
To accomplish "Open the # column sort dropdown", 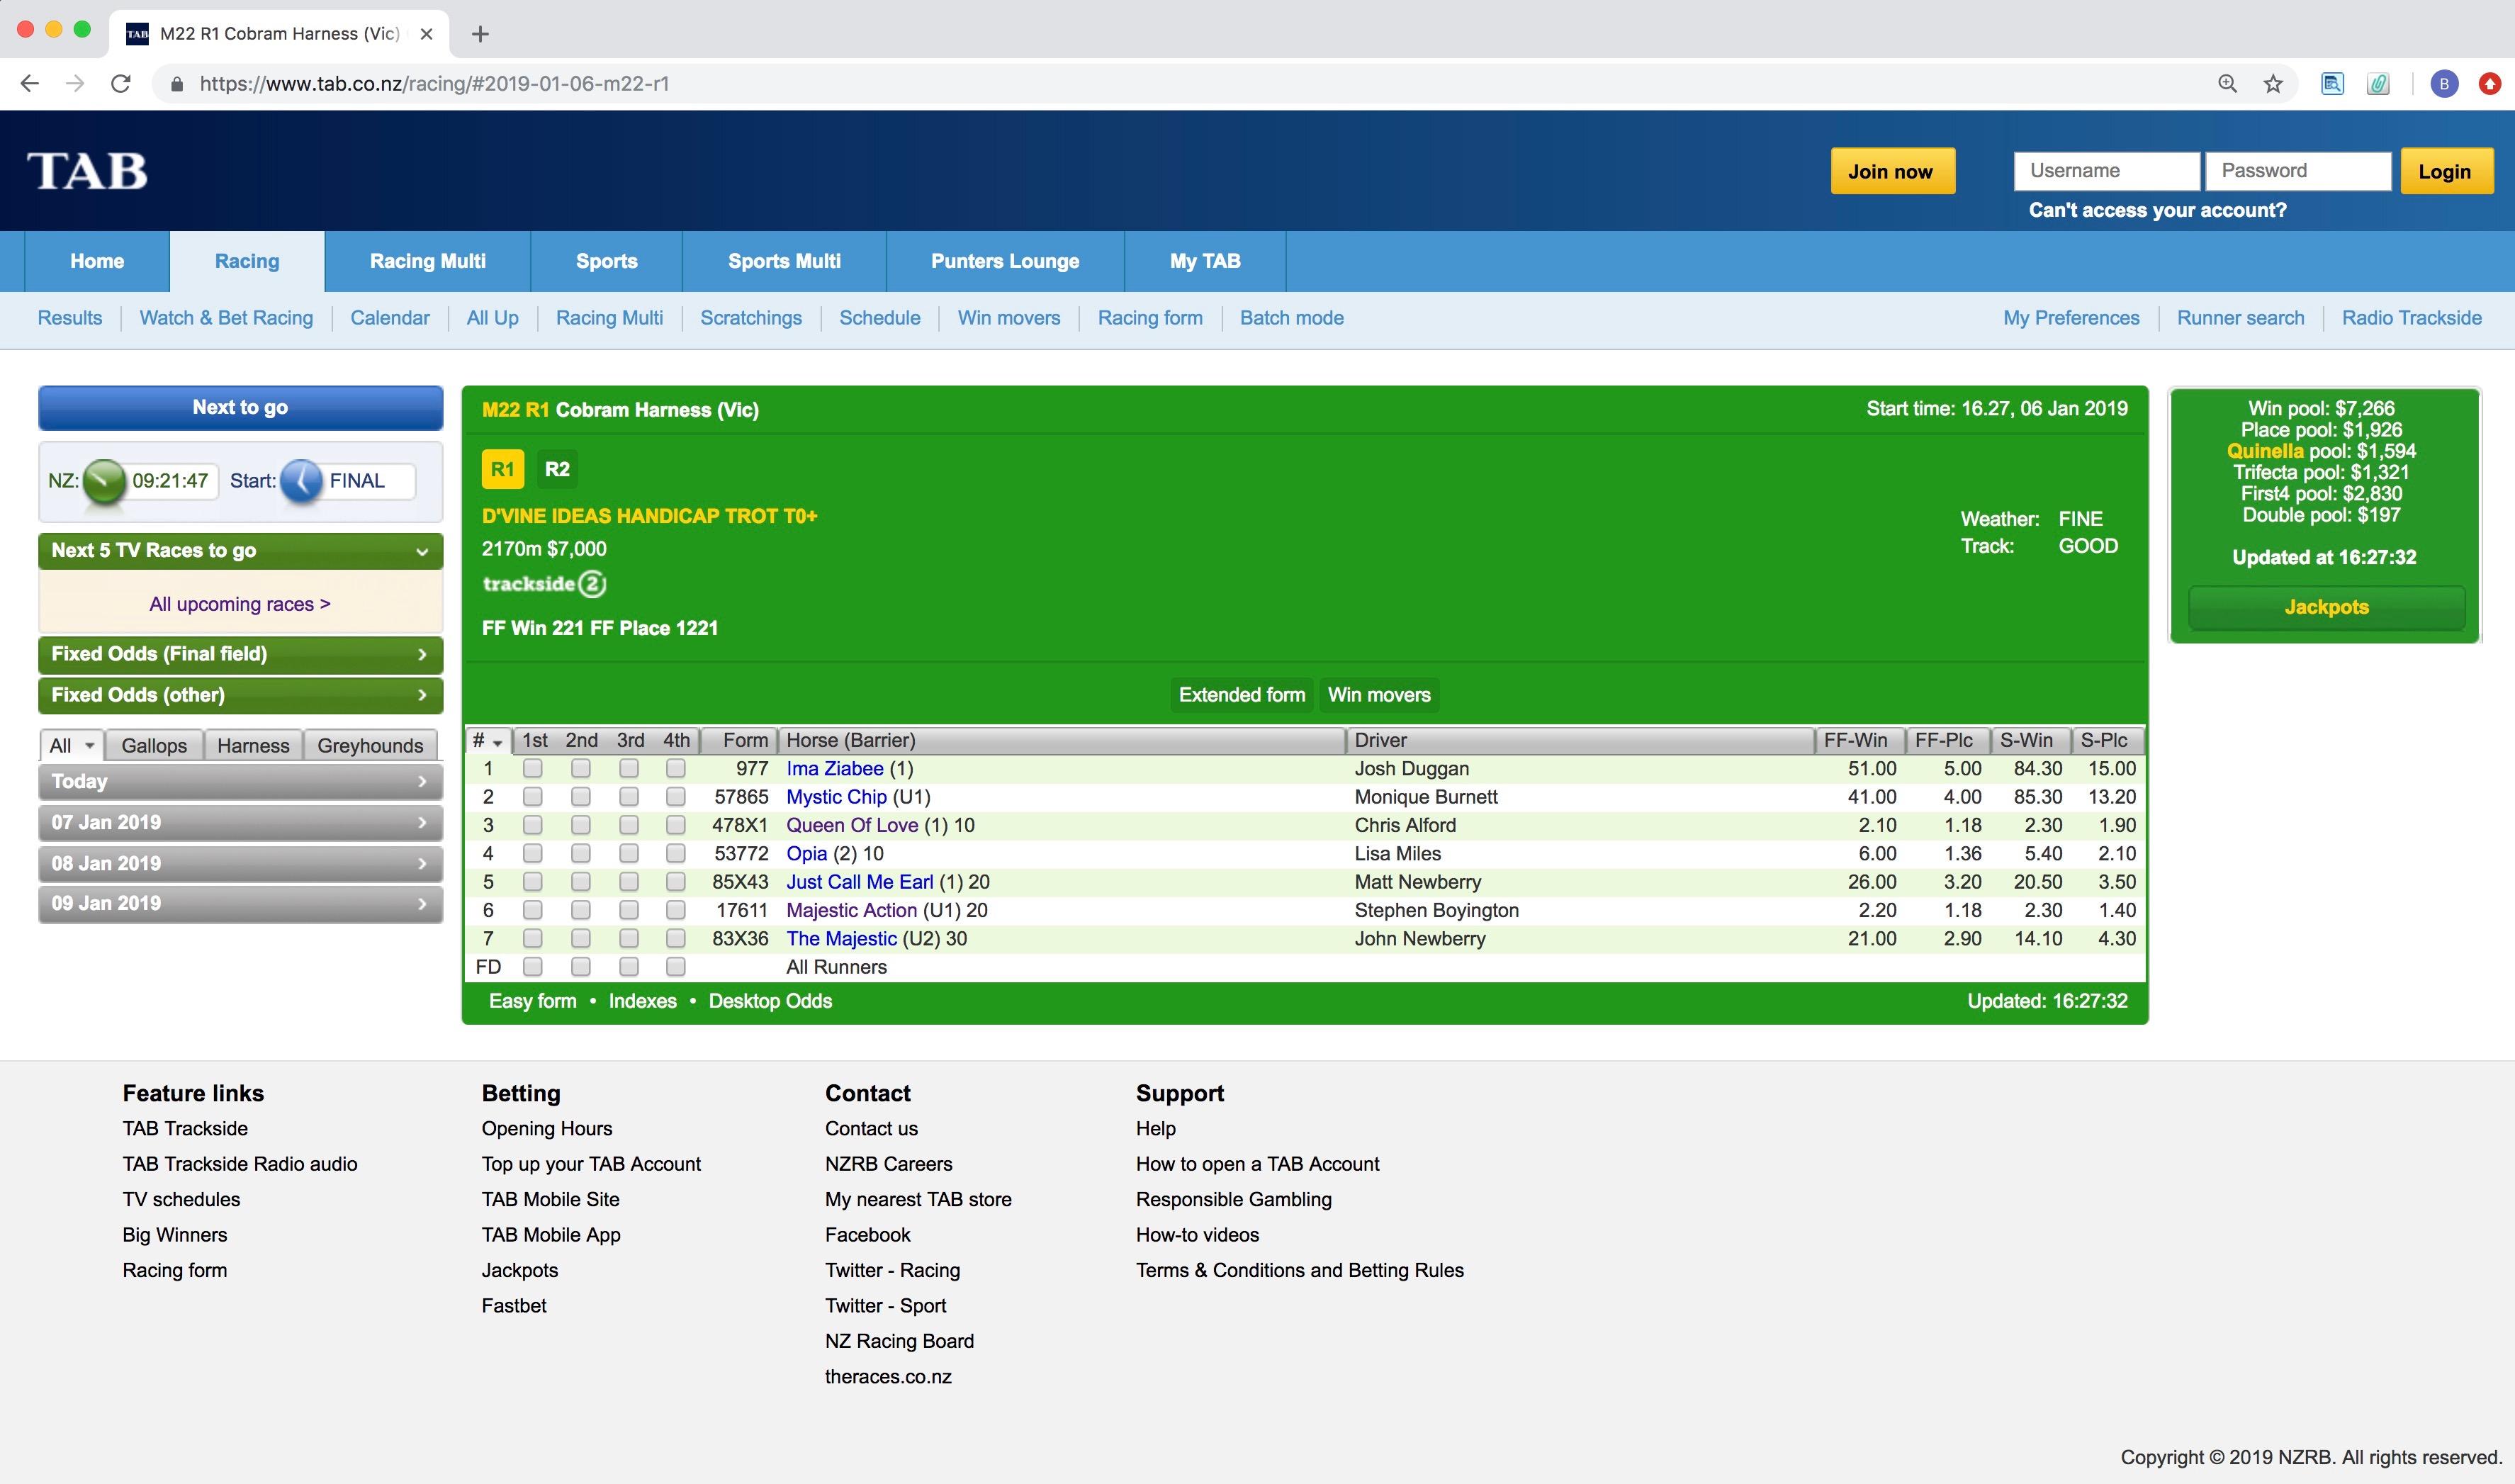I will coord(497,742).
